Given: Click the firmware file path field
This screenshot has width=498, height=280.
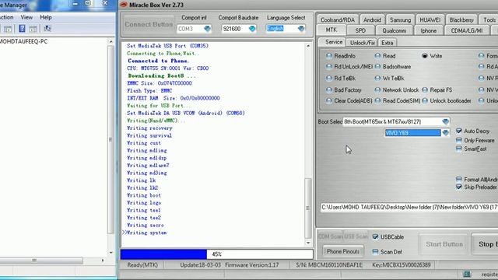Looking at the screenshot, I should point(409,208).
